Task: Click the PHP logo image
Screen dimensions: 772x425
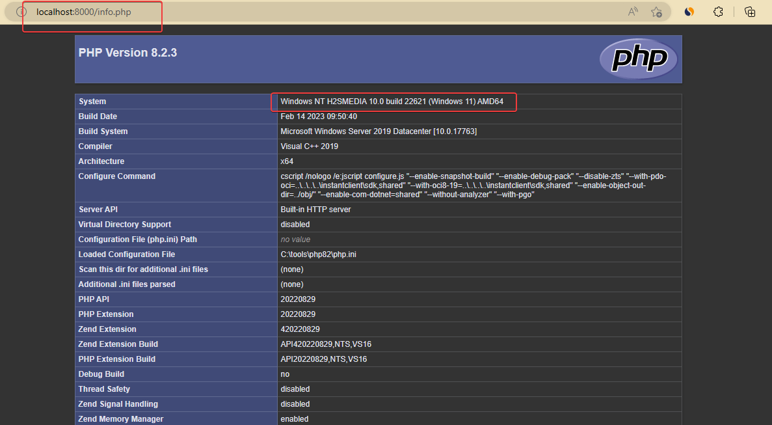Action: tap(638, 59)
